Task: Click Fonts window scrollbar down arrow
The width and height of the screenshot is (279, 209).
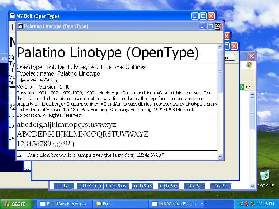Action: [x=252, y=186]
